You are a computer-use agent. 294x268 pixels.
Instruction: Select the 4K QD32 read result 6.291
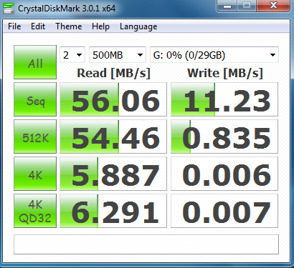tap(113, 211)
